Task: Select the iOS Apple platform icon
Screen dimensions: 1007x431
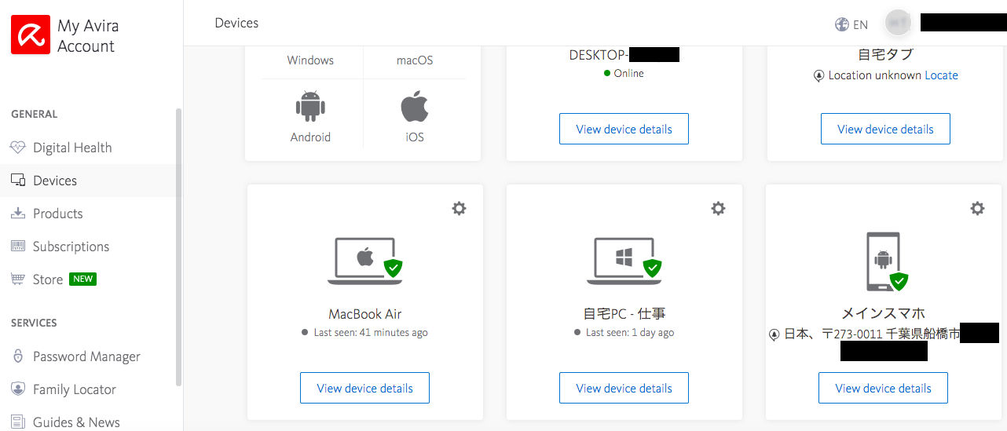Action: 414,107
